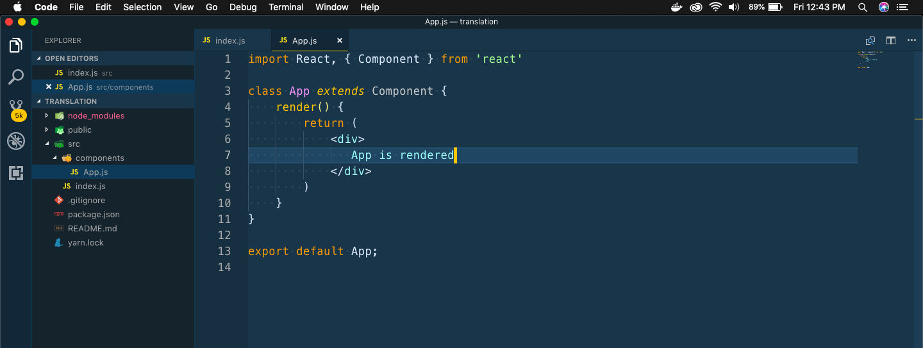The width and height of the screenshot is (923, 348).
Task: Close the App.js editor tab
Action: [340, 40]
